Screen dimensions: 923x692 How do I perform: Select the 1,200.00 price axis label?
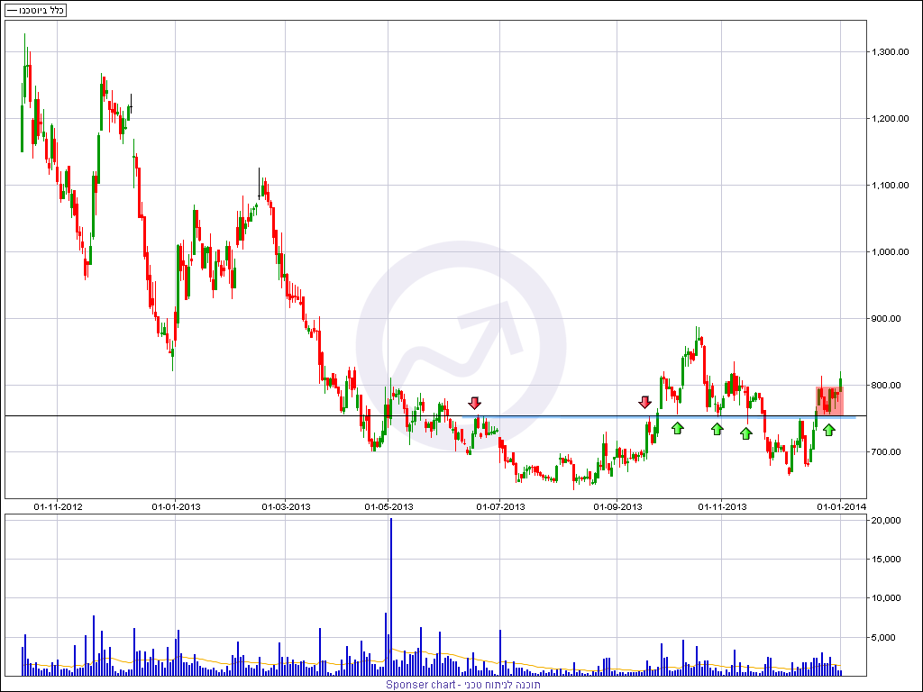coord(890,118)
